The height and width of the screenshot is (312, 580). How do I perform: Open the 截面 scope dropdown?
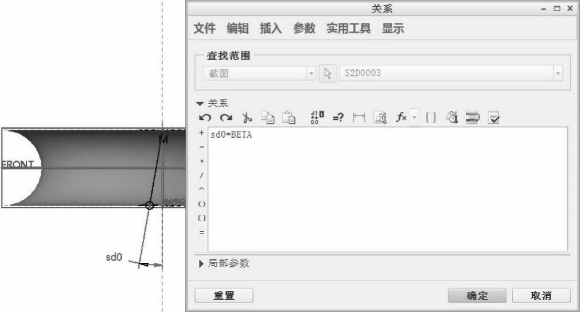click(x=311, y=74)
